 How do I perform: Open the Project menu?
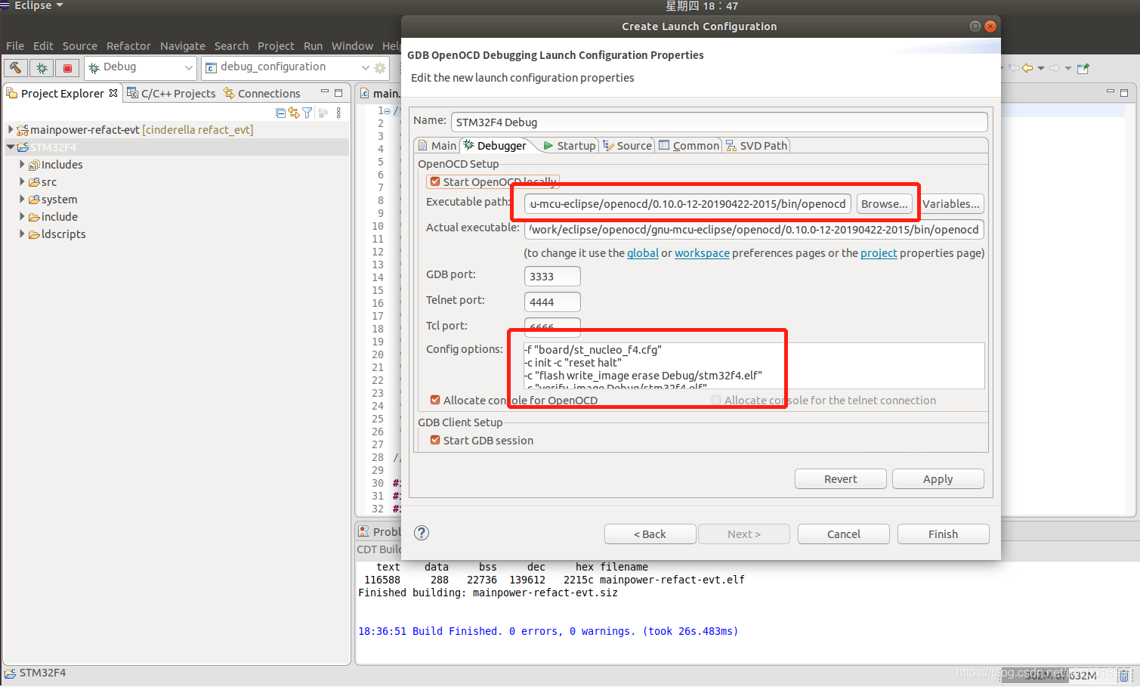pyautogui.click(x=276, y=45)
